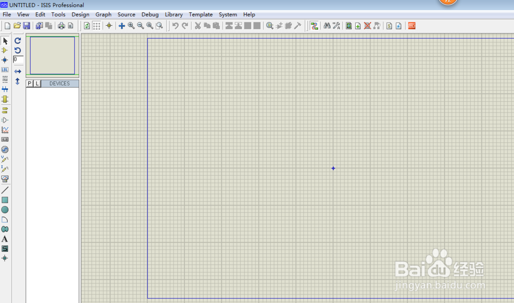Toggle the wire auto-router icon
514x303 pixels.
click(x=315, y=26)
